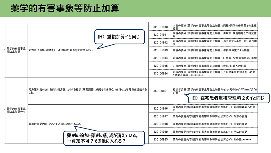Viewport: 271px width, 153px height.
Task: Click text 用量の変更
Action: tap(240, 124)
